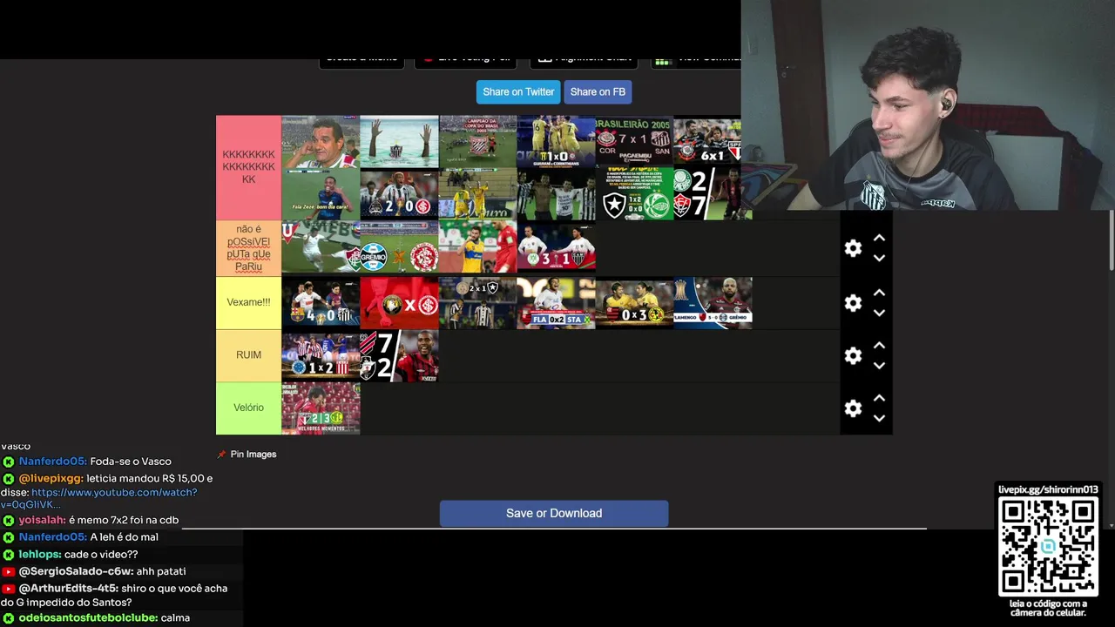Move 'não é possível' tier down with arrow
1115x627 pixels.
tap(879, 259)
